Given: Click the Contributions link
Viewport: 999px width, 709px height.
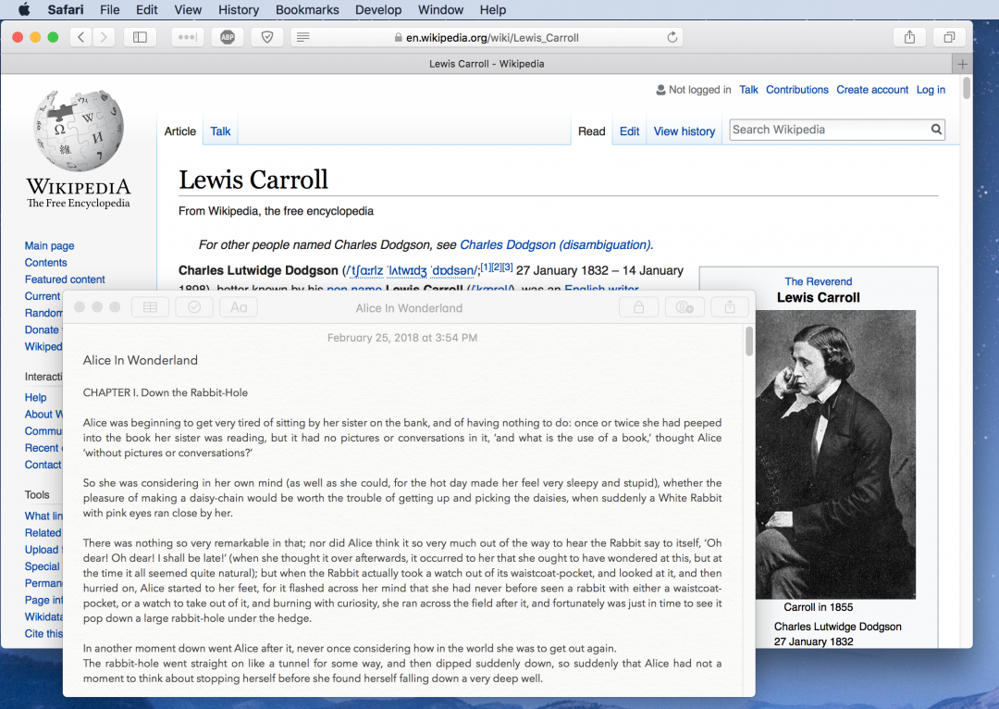Looking at the screenshot, I should 797,90.
